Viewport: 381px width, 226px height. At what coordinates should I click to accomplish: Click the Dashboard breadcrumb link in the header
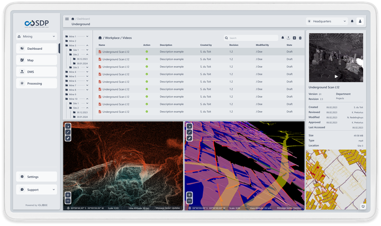[x=84, y=19]
